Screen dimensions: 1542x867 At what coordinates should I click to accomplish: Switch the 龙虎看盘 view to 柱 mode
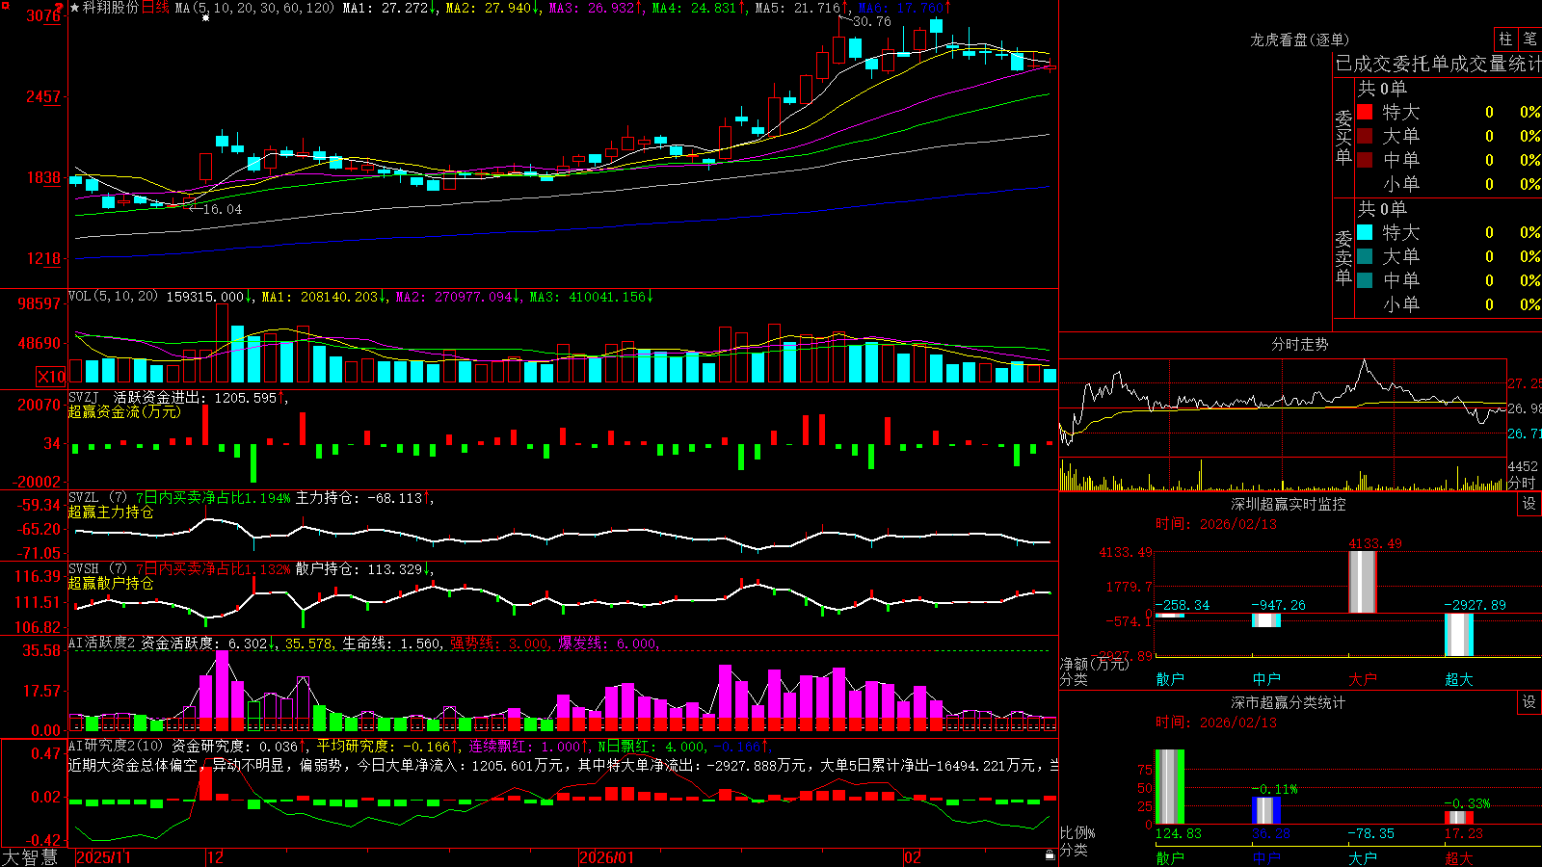[x=1505, y=39]
